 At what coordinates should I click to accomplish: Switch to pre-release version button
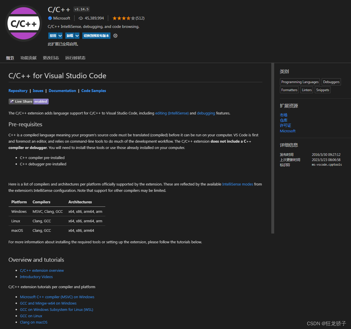(x=96, y=36)
